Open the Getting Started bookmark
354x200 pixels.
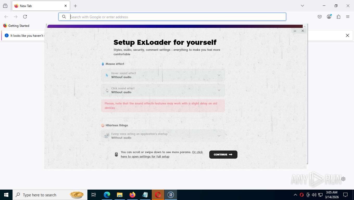pos(16,26)
